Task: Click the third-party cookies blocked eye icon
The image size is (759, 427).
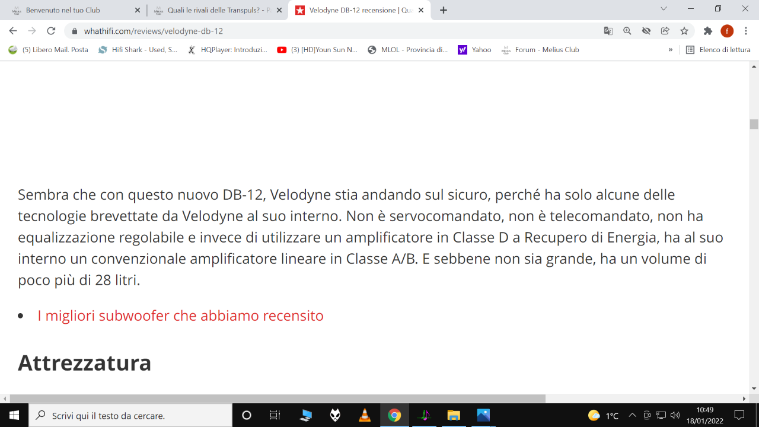Action: (646, 31)
